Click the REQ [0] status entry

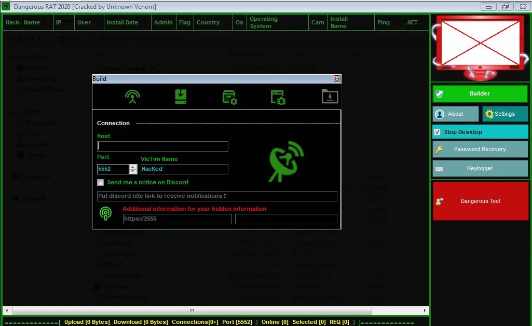coord(339,322)
